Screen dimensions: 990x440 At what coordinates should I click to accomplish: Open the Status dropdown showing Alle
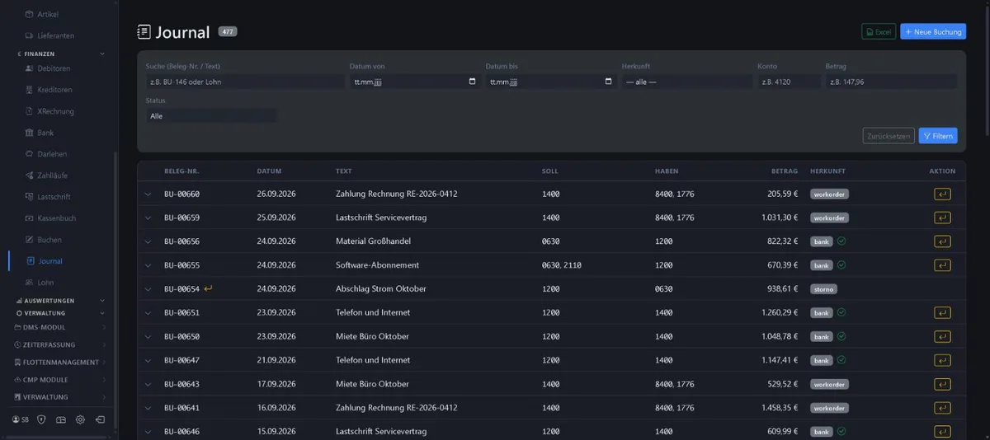coord(211,116)
